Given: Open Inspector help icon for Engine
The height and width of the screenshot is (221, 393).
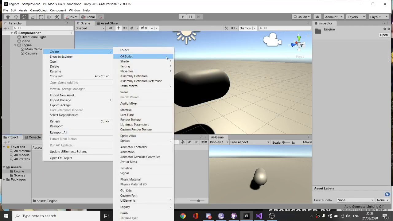Looking at the screenshot, I should [x=384, y=29].
